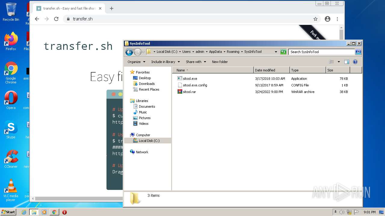
Task: Click Local Disk (C:) breadcrumb in address bar
Action: coord(167,52)
